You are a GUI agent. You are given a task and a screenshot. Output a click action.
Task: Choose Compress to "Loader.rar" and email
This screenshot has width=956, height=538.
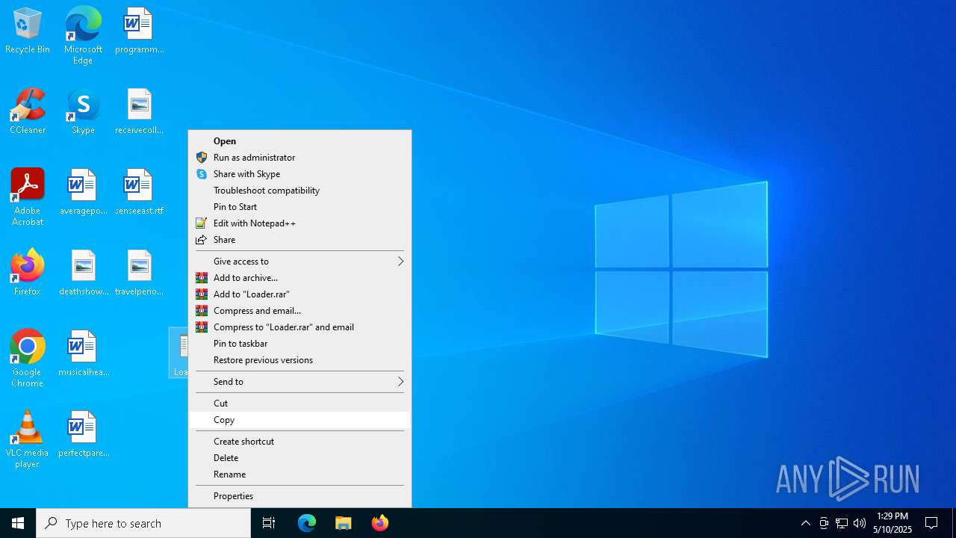pos(299,327)
